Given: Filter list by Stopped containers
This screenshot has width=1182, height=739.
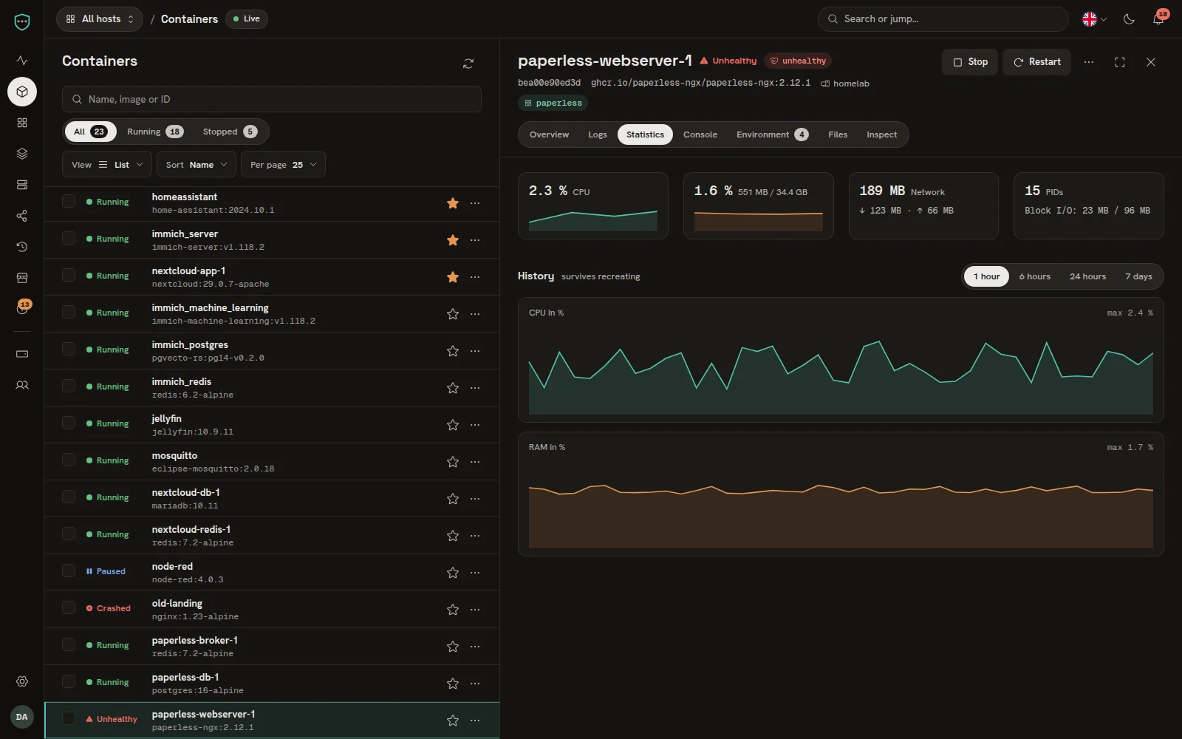Looking at the screenshot, I should pyautogui.click(x=230, y=132).
